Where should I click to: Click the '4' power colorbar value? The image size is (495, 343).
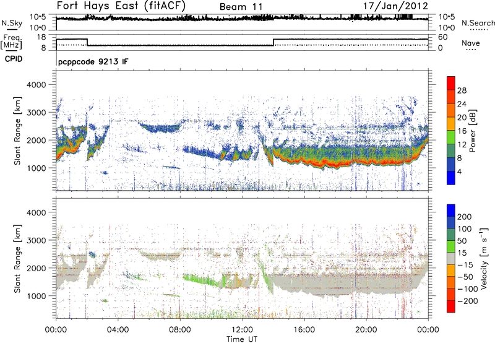[460, 171]
